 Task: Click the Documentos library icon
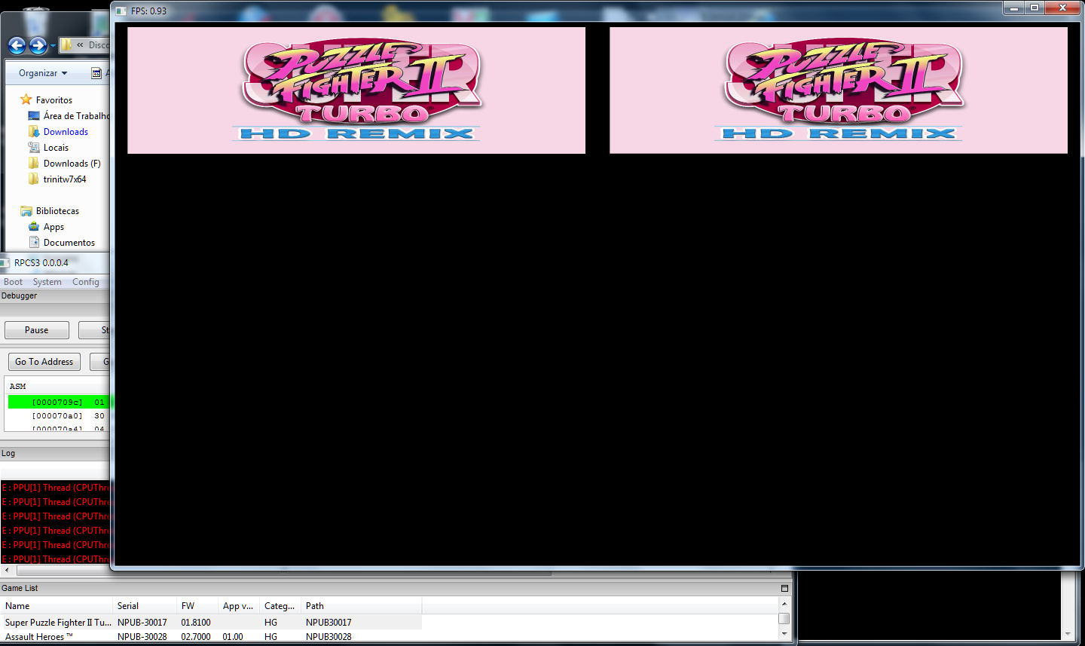[x=34, y=243]
